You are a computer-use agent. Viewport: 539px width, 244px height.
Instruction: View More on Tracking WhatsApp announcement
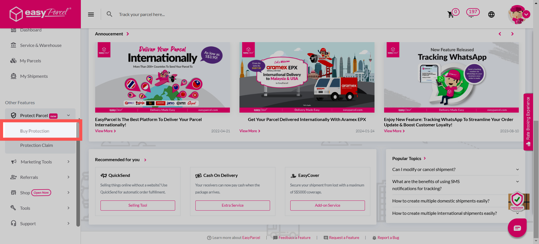pyautogui.click(x=394, y=131)
